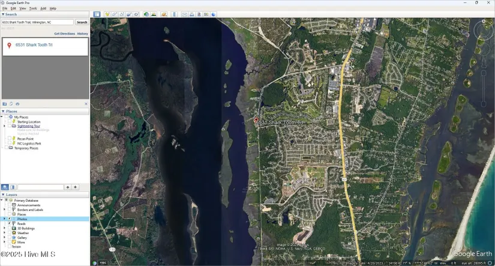The width and height of the screenshot is (495, 266).
Task: Select the Add Path tool
Action: 122,14
